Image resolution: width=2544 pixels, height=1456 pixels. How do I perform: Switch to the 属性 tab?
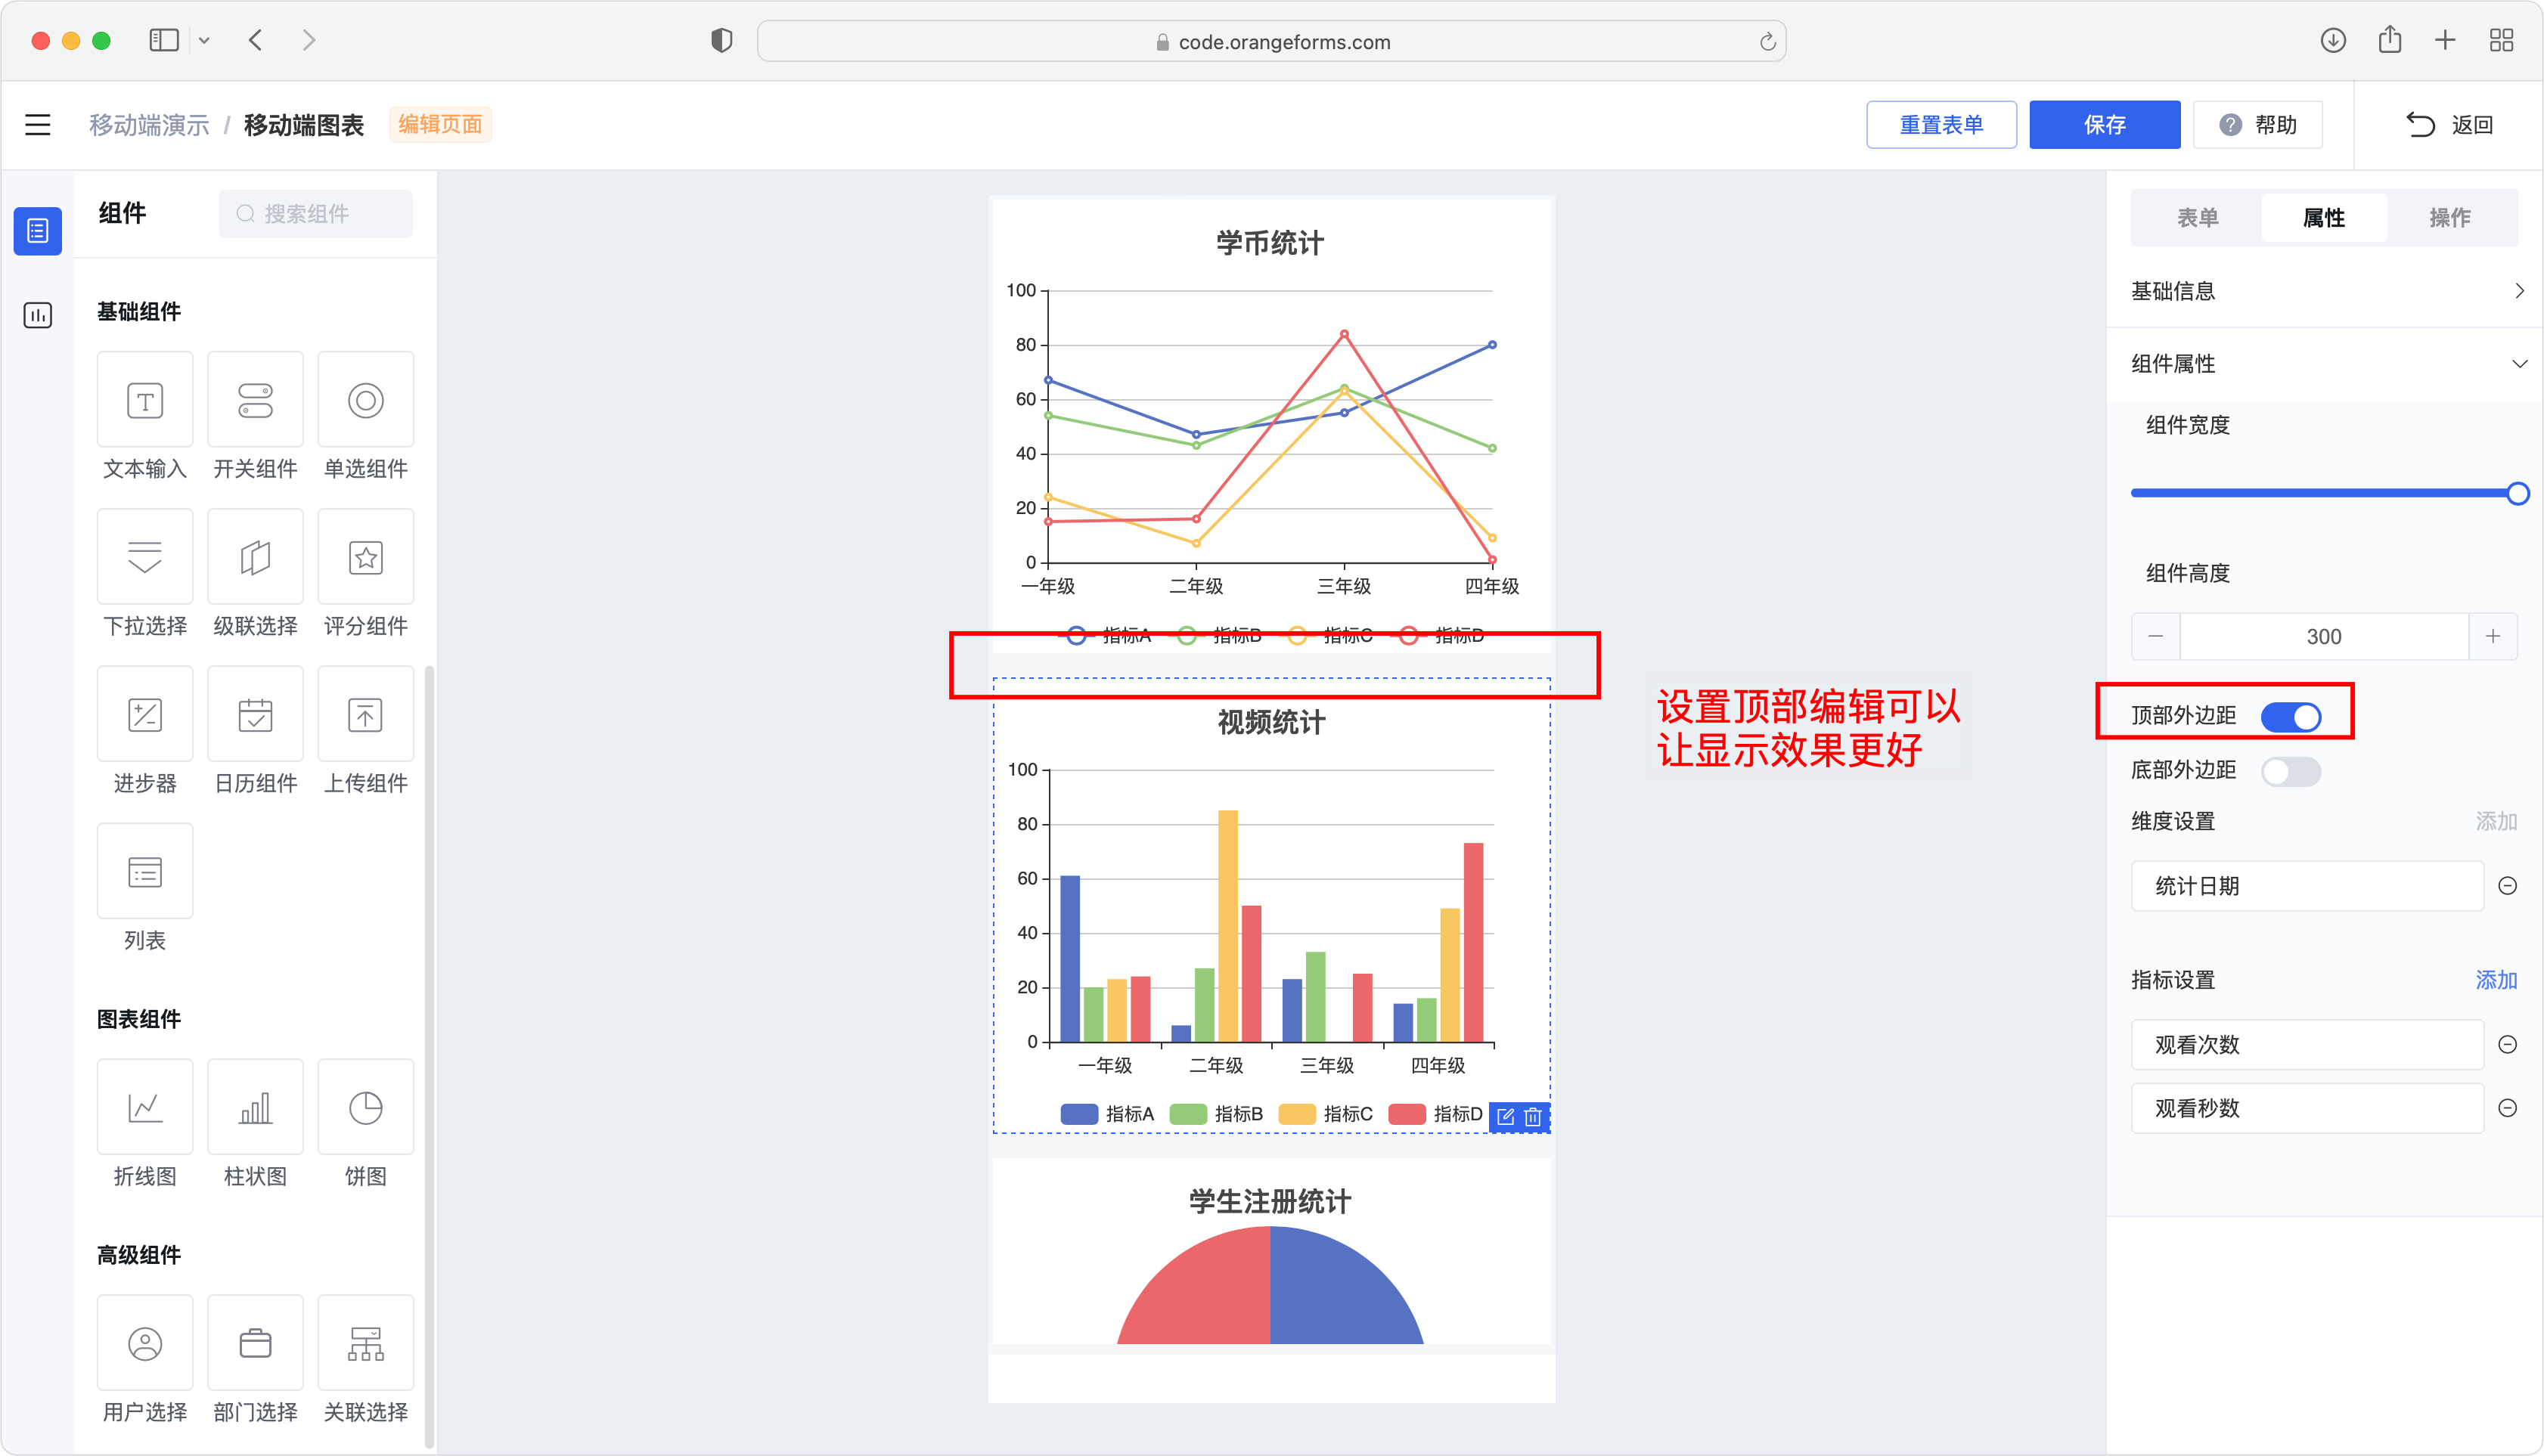(2324, 217)
